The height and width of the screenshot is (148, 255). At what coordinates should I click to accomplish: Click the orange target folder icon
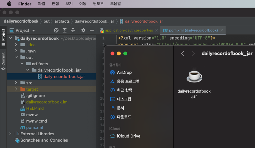point(23,89)
